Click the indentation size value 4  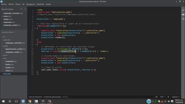click(x=179, y=97)
